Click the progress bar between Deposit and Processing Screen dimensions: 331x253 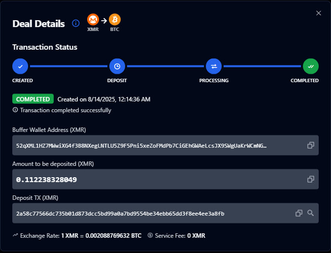tap(165, 66)
